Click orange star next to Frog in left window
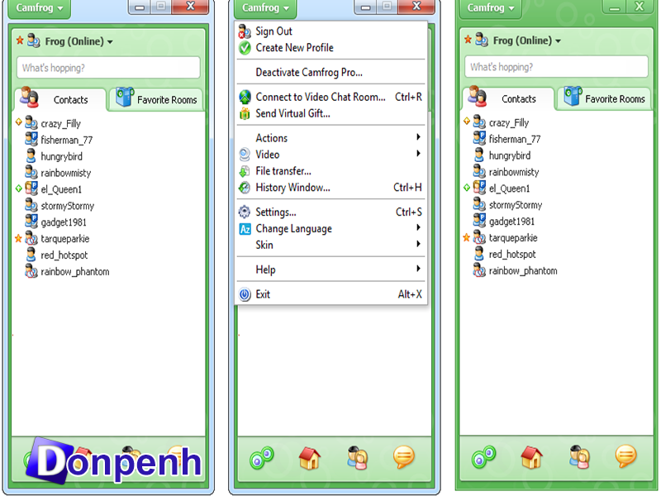This screenshot has width=661, height=496. click(20, 41)
